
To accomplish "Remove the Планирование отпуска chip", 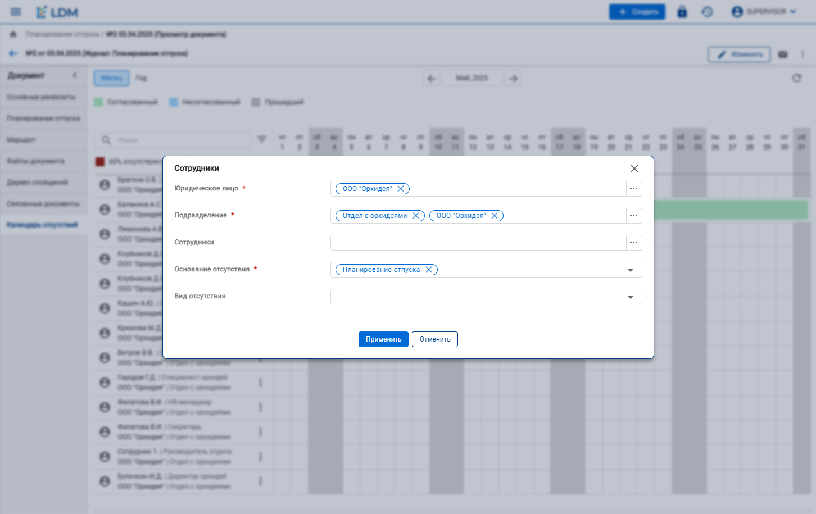I will (429, 270).
